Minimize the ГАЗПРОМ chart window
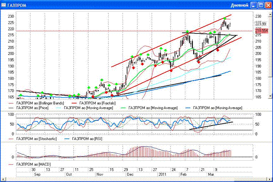 pos(254,5)
